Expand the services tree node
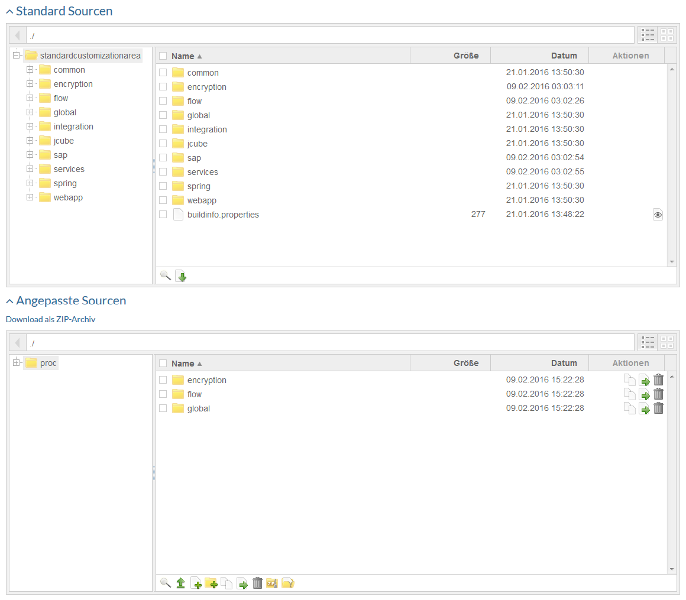Viewport: 686px width, 600px height. 30,169
